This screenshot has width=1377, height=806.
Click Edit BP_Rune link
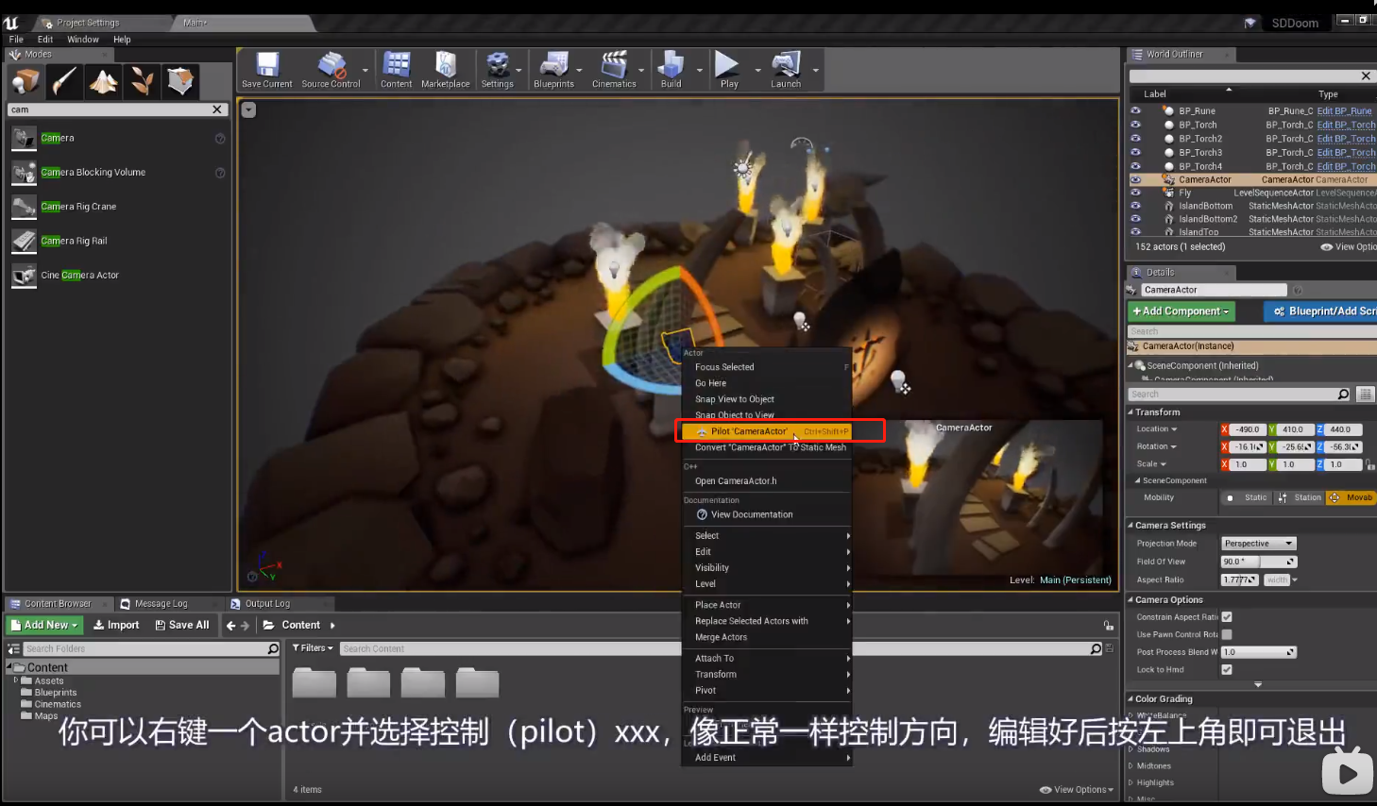(1345, 110)
